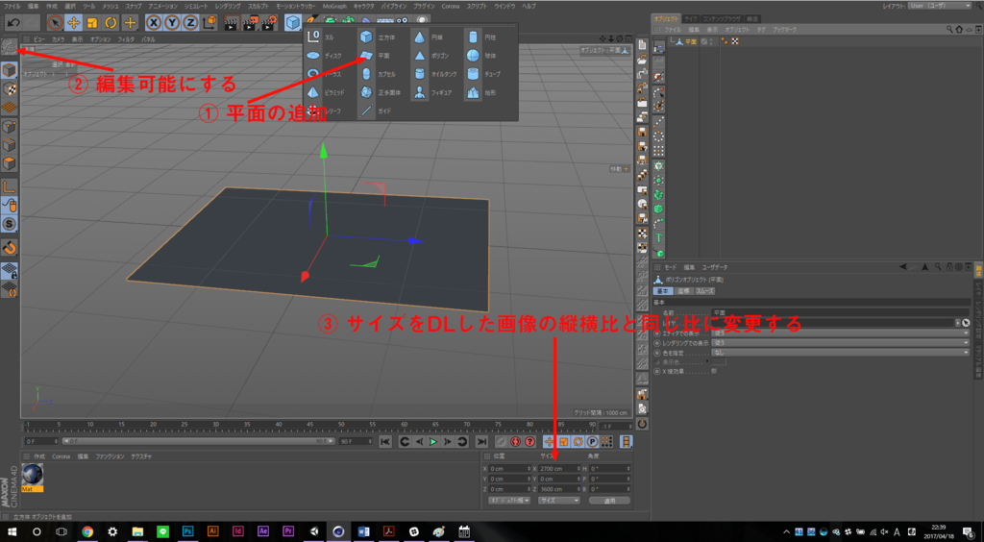The width and height of the screenshot is (984, 542).
Task: Click the Undo arrow icon
Action: [13, 23]
